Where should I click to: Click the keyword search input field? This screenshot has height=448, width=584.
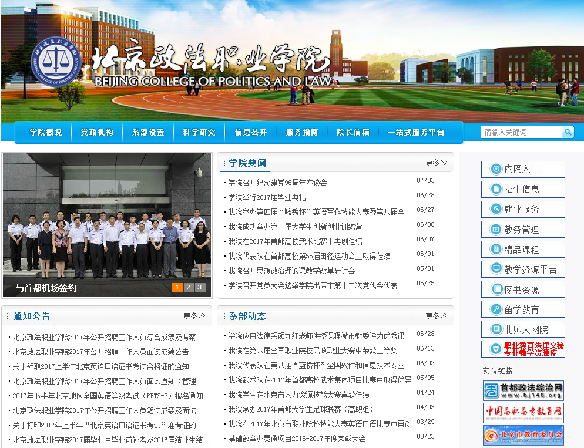point(521,132)
